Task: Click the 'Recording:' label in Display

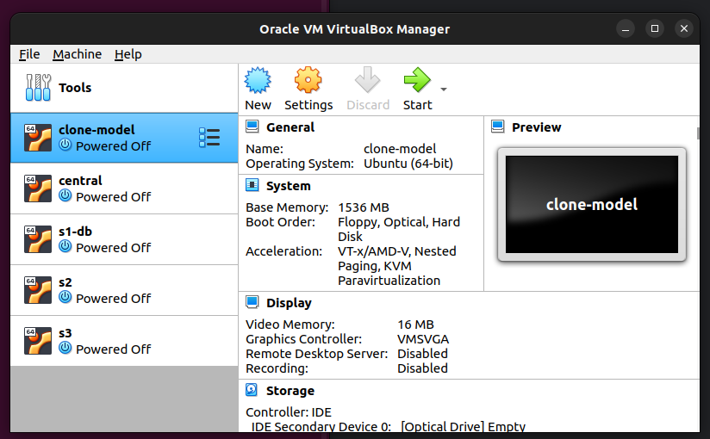Action: (277, 368)
